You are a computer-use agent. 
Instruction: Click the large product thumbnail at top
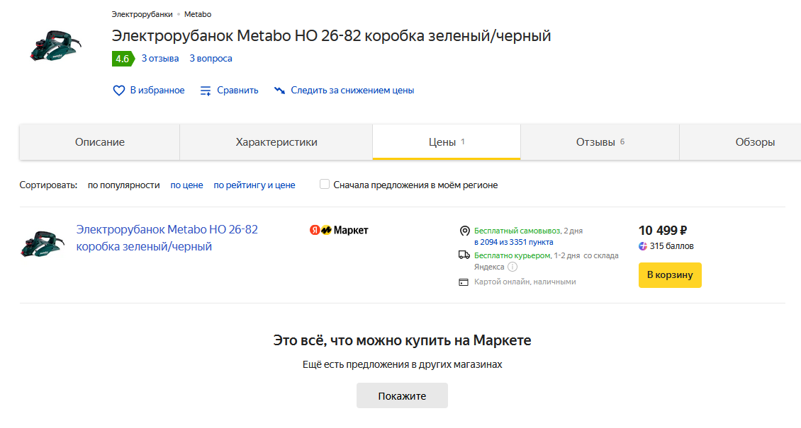click(x=55, y=45)
